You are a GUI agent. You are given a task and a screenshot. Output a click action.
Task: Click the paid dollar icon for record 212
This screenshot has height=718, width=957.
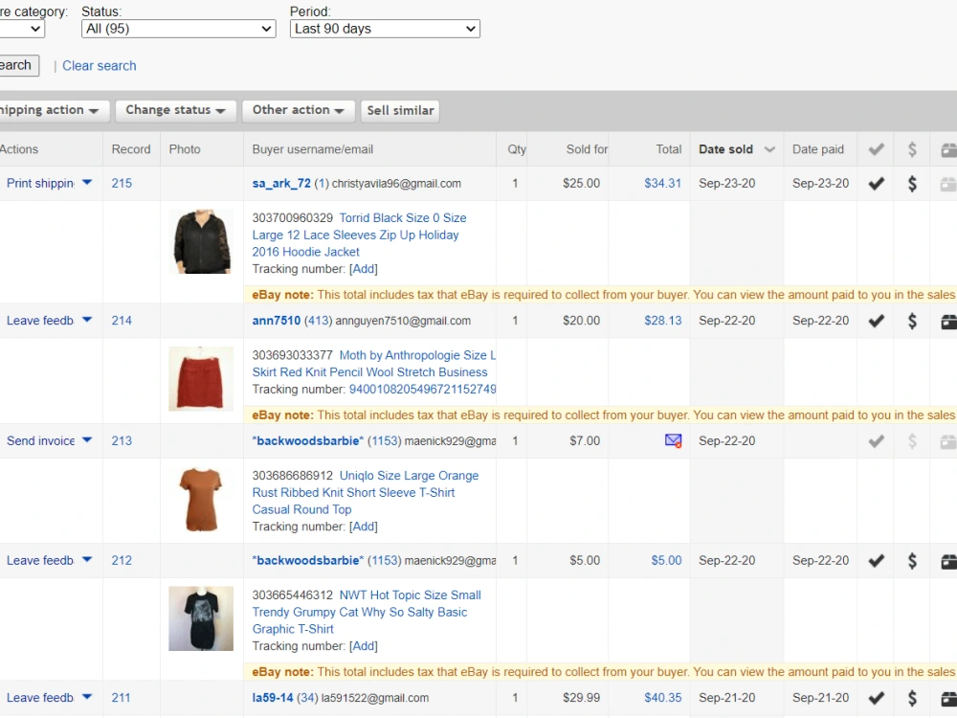click(912, 560)
